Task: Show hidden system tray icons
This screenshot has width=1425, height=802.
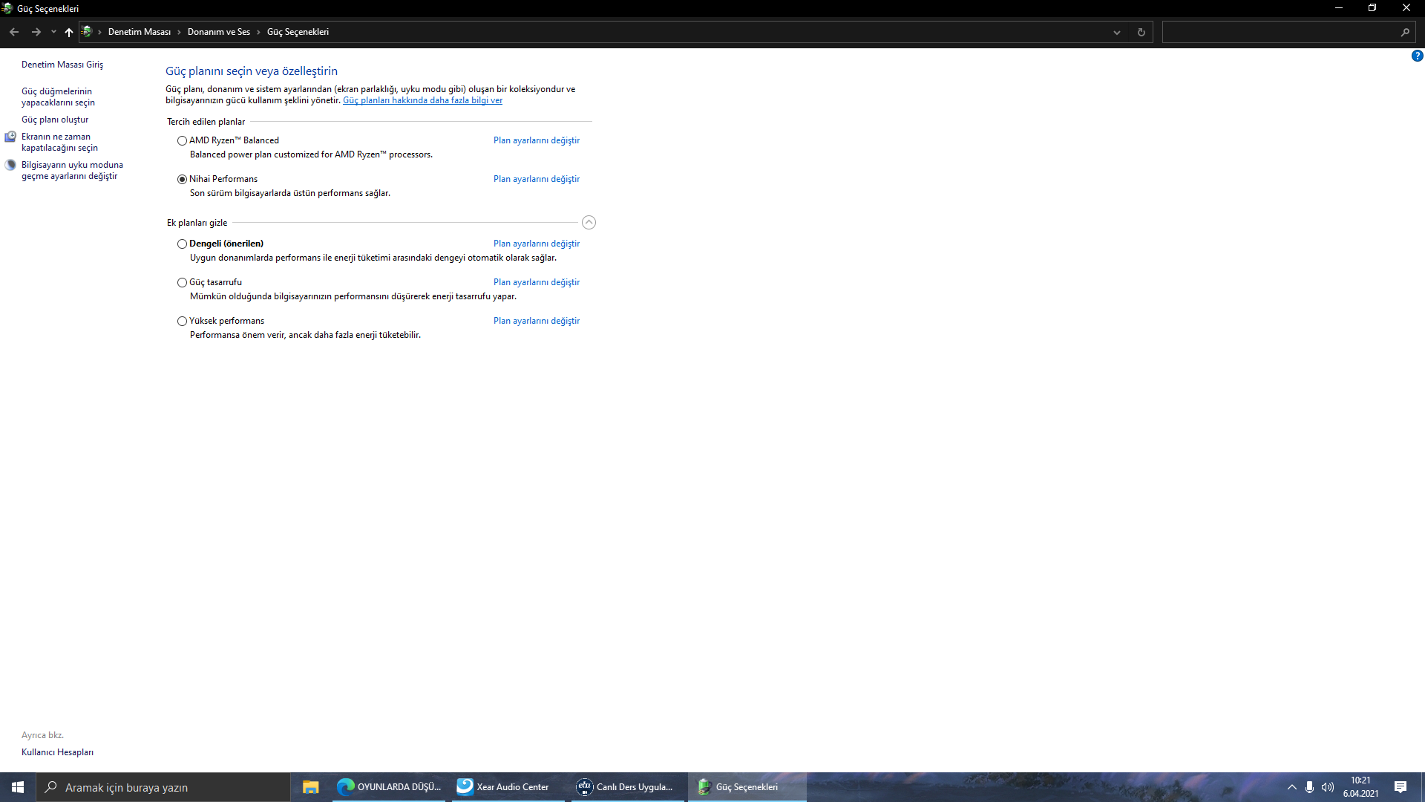Action: 1291,787
